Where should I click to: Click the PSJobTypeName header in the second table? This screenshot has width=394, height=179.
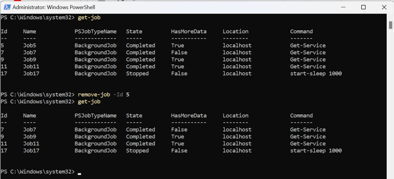pos(95,116)
